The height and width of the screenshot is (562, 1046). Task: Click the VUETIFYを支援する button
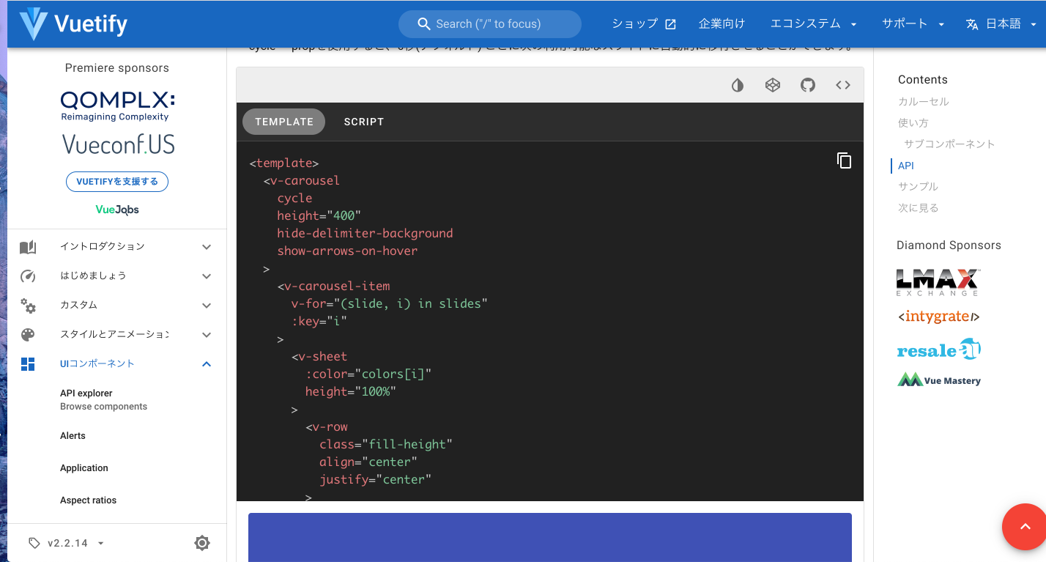(x=116, y=182)
